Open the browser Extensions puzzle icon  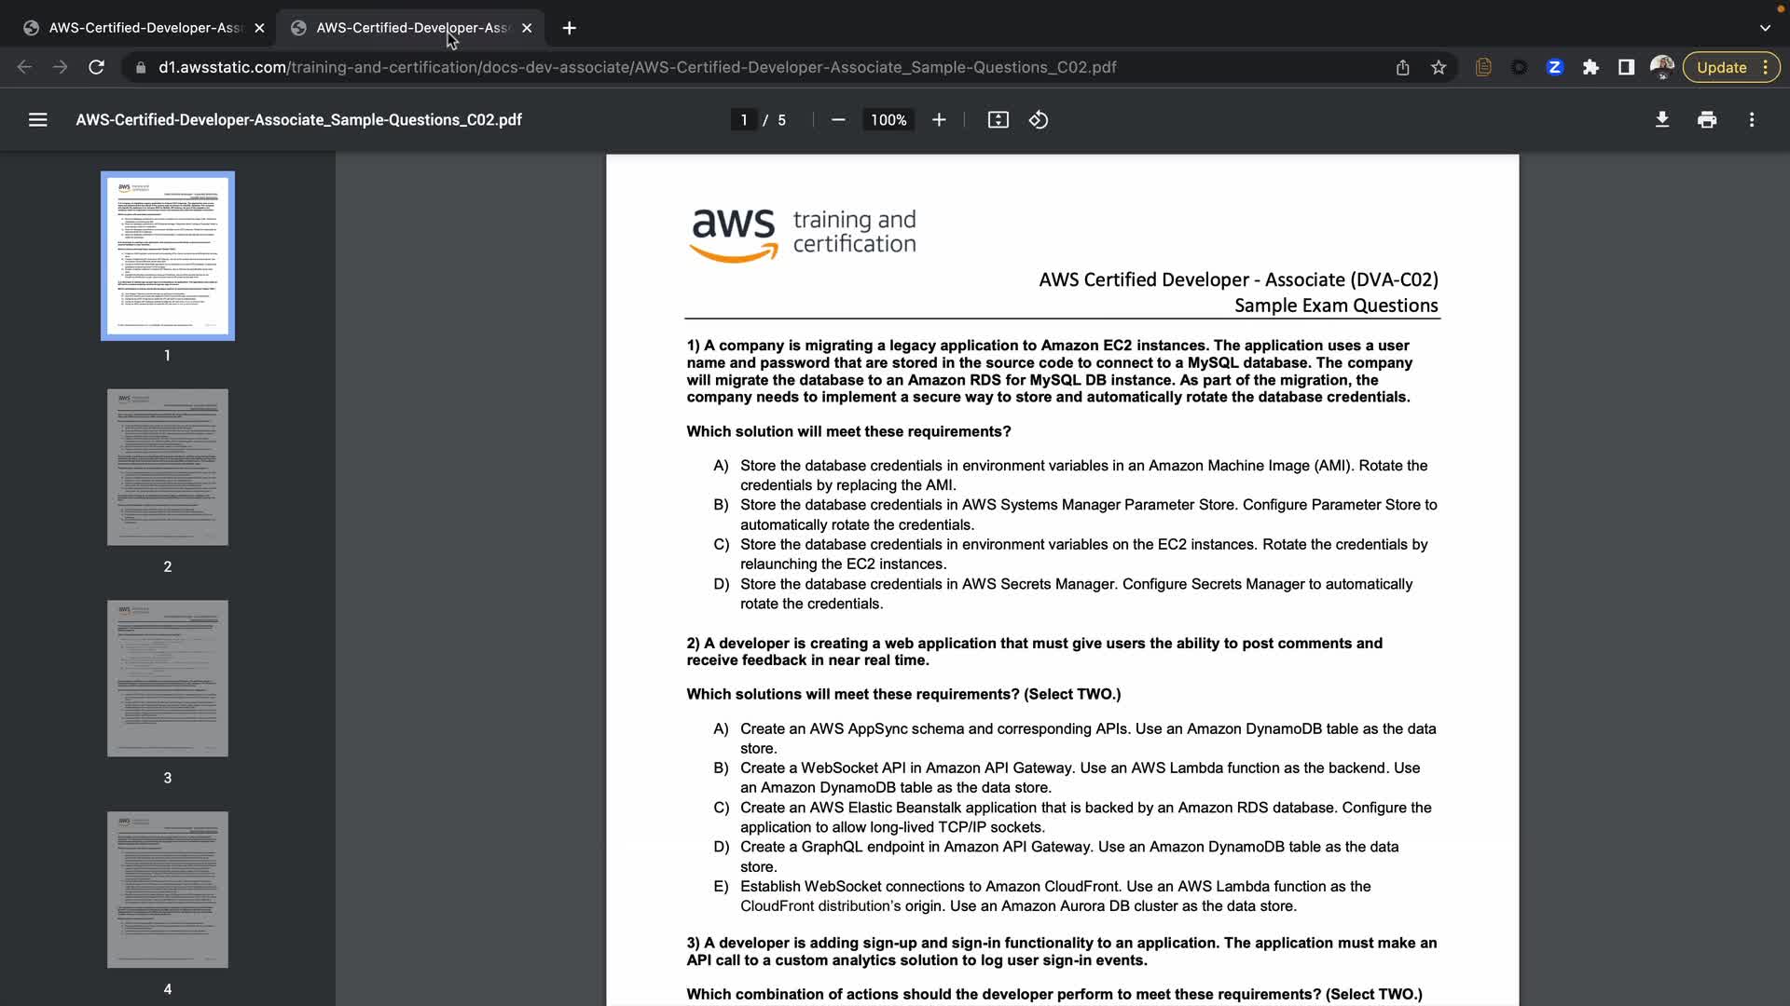point(1590,67)
